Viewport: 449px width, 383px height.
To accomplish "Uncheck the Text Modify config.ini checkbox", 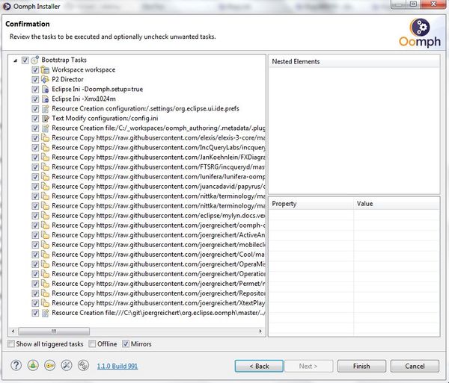I will [35, 119].
